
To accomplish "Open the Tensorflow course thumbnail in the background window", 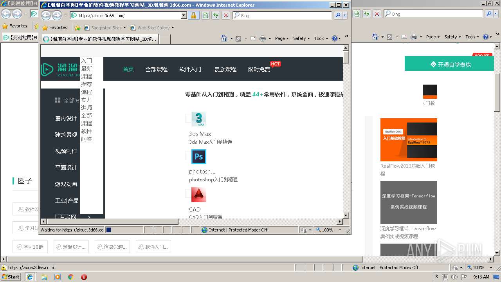I will point(409,202).
